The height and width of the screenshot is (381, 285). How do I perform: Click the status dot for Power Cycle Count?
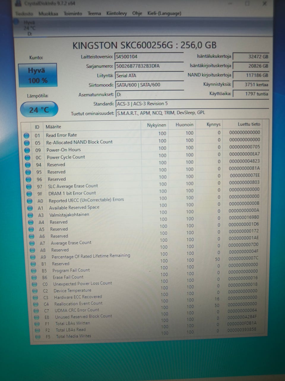tap(27, 157)
